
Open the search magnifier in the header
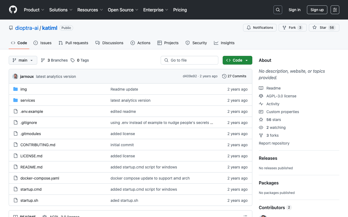click(278, 10)
